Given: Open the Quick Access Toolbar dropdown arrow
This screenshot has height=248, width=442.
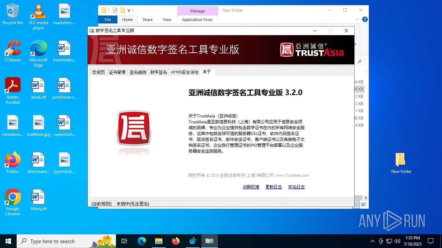Looking at the screenshot, I should (x=129, y=11).
